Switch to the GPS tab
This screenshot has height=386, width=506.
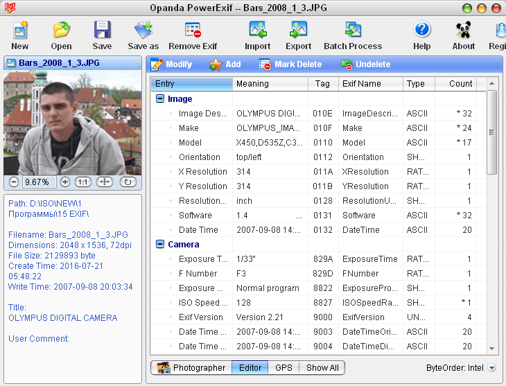(x=284, y=368)
